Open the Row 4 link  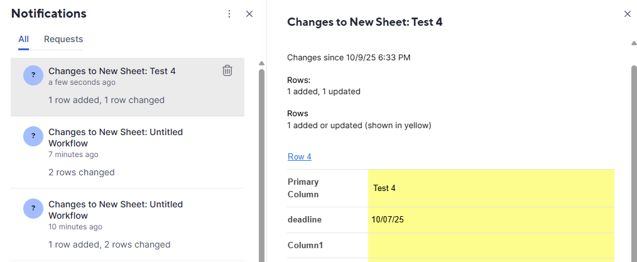tap(300, 156)
